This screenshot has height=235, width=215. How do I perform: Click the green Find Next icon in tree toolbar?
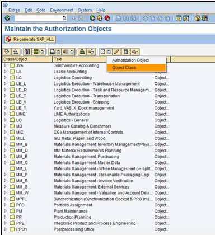[x=36, y=51]
